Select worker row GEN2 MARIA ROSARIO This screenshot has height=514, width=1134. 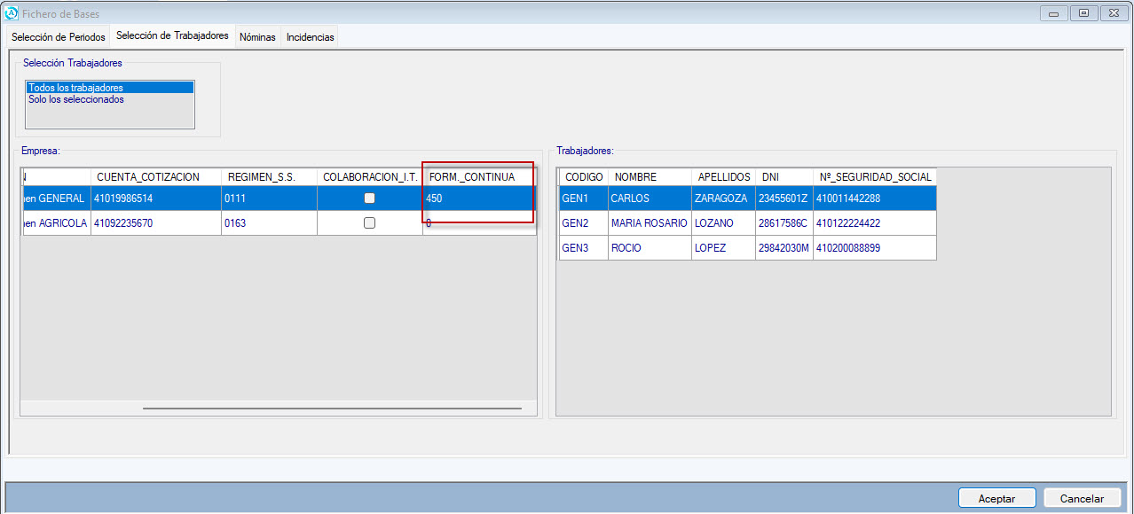coord(648,223)
